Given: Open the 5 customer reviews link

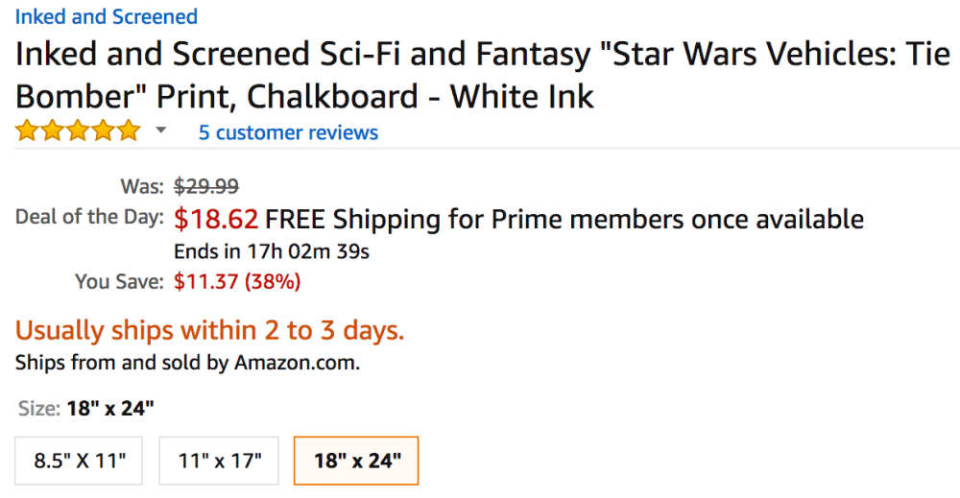Looking at the screenshot, I should click(288, 132).
